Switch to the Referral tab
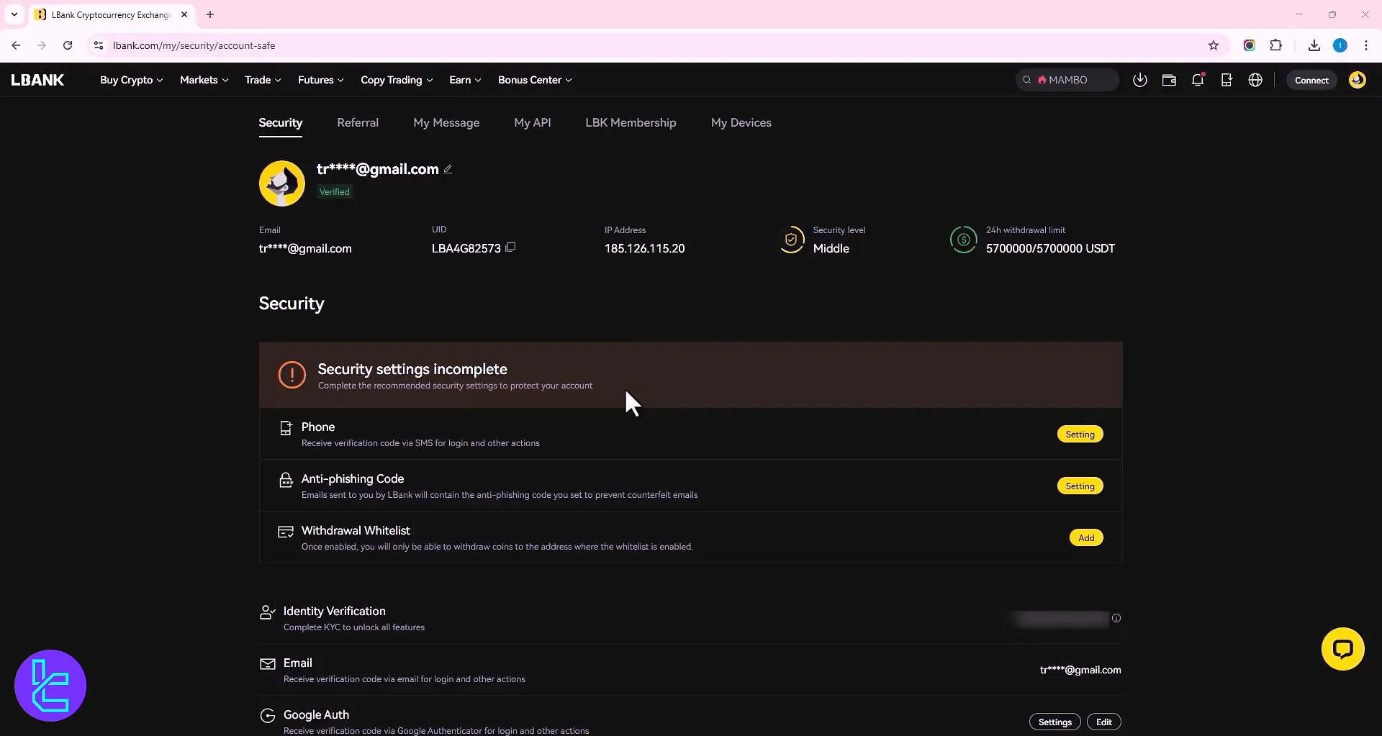1382x736 pixels. pyautogui.click(x=358, y=122)
